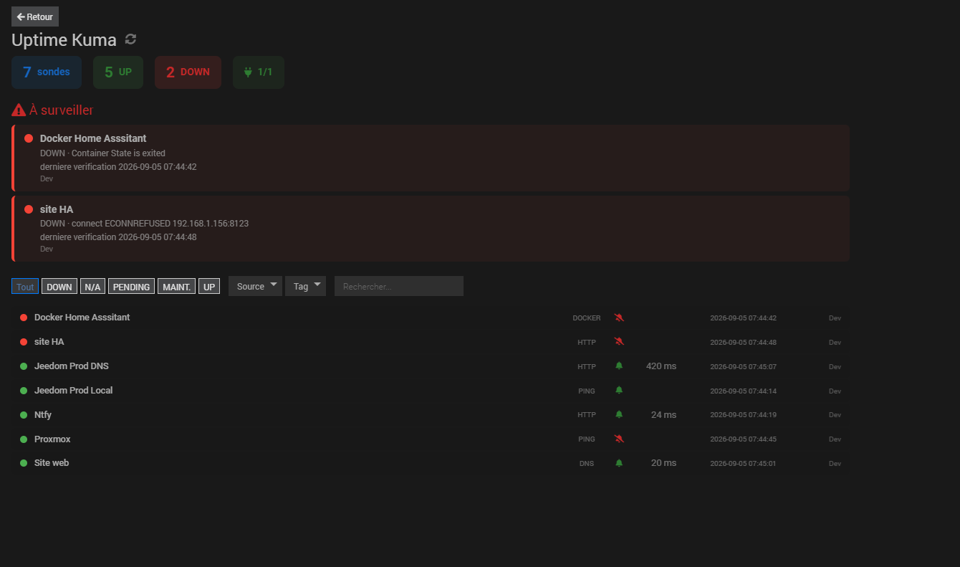Click the Container State is exited message
The image size is (960, 567).
118,153
